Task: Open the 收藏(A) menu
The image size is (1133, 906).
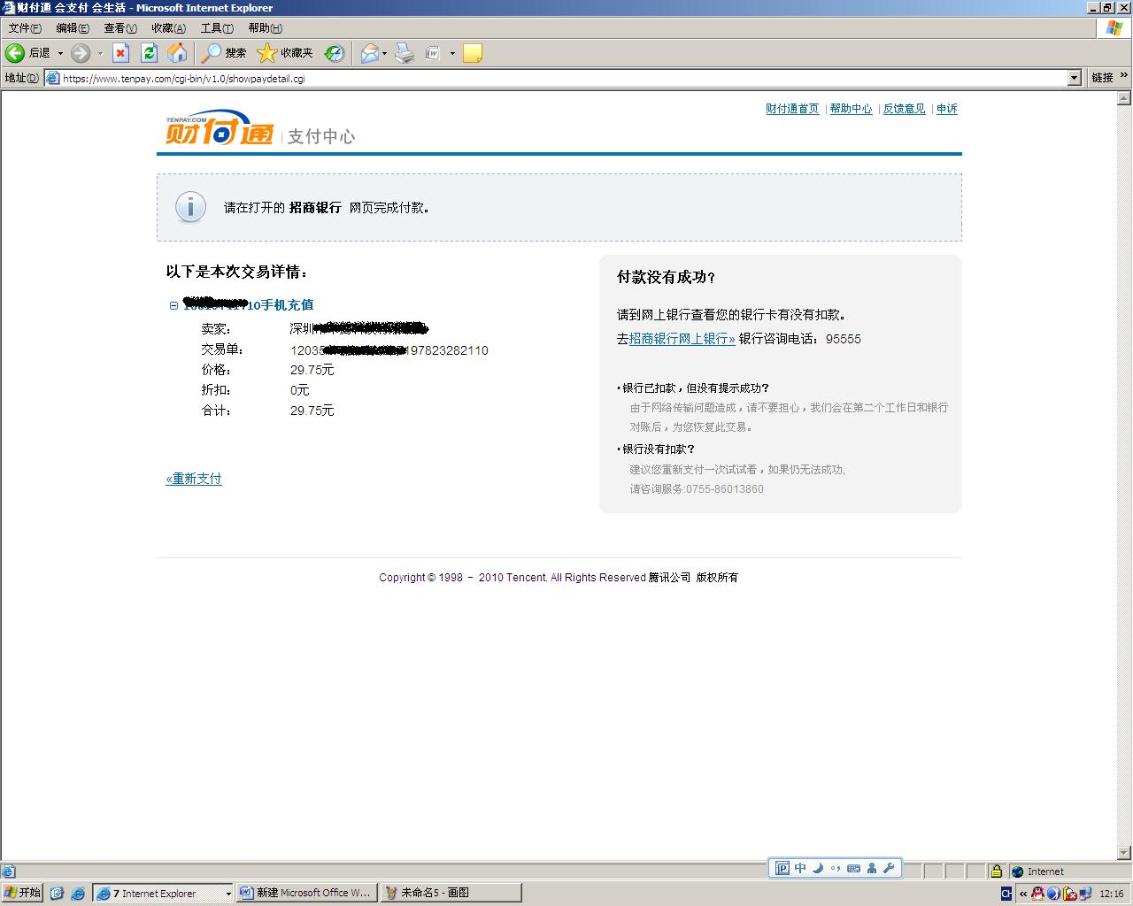Action: pos(168,28)
